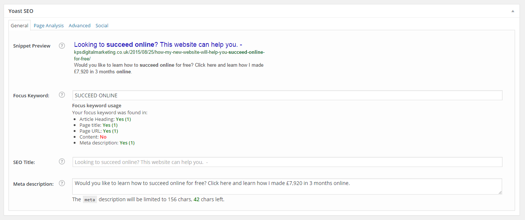Image resolution: width=525 pixels, height=220 pixels.
Task: Switch to the Page Analysis tab
Action: [x=49, y=25]
